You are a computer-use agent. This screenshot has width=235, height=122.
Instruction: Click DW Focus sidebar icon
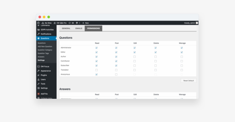[38, 66]
